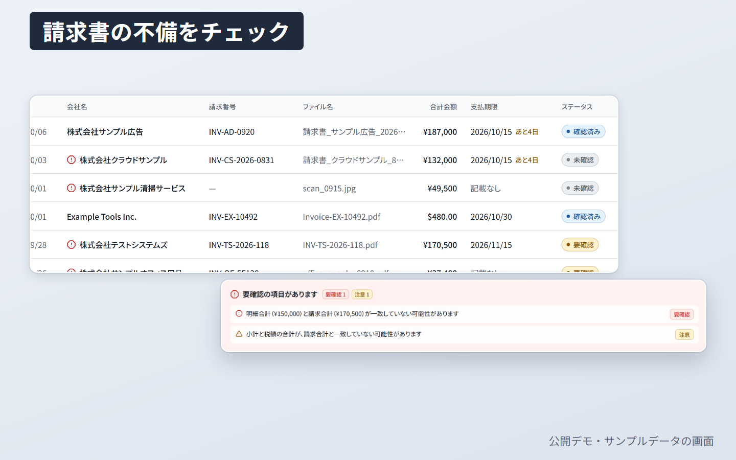736x460 pixels.
Task: Click invoice number INV-CS-2026-0831
Action: click(241, 160)
